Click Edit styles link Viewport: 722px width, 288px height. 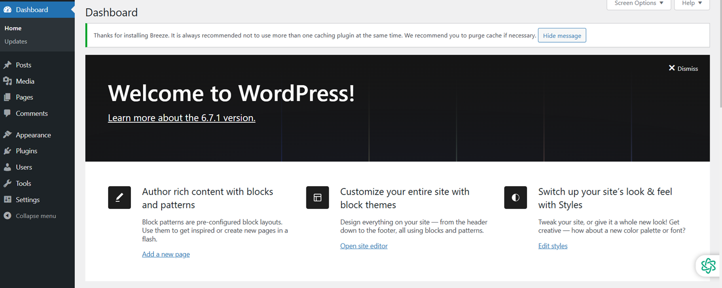(x=553, y=246)
